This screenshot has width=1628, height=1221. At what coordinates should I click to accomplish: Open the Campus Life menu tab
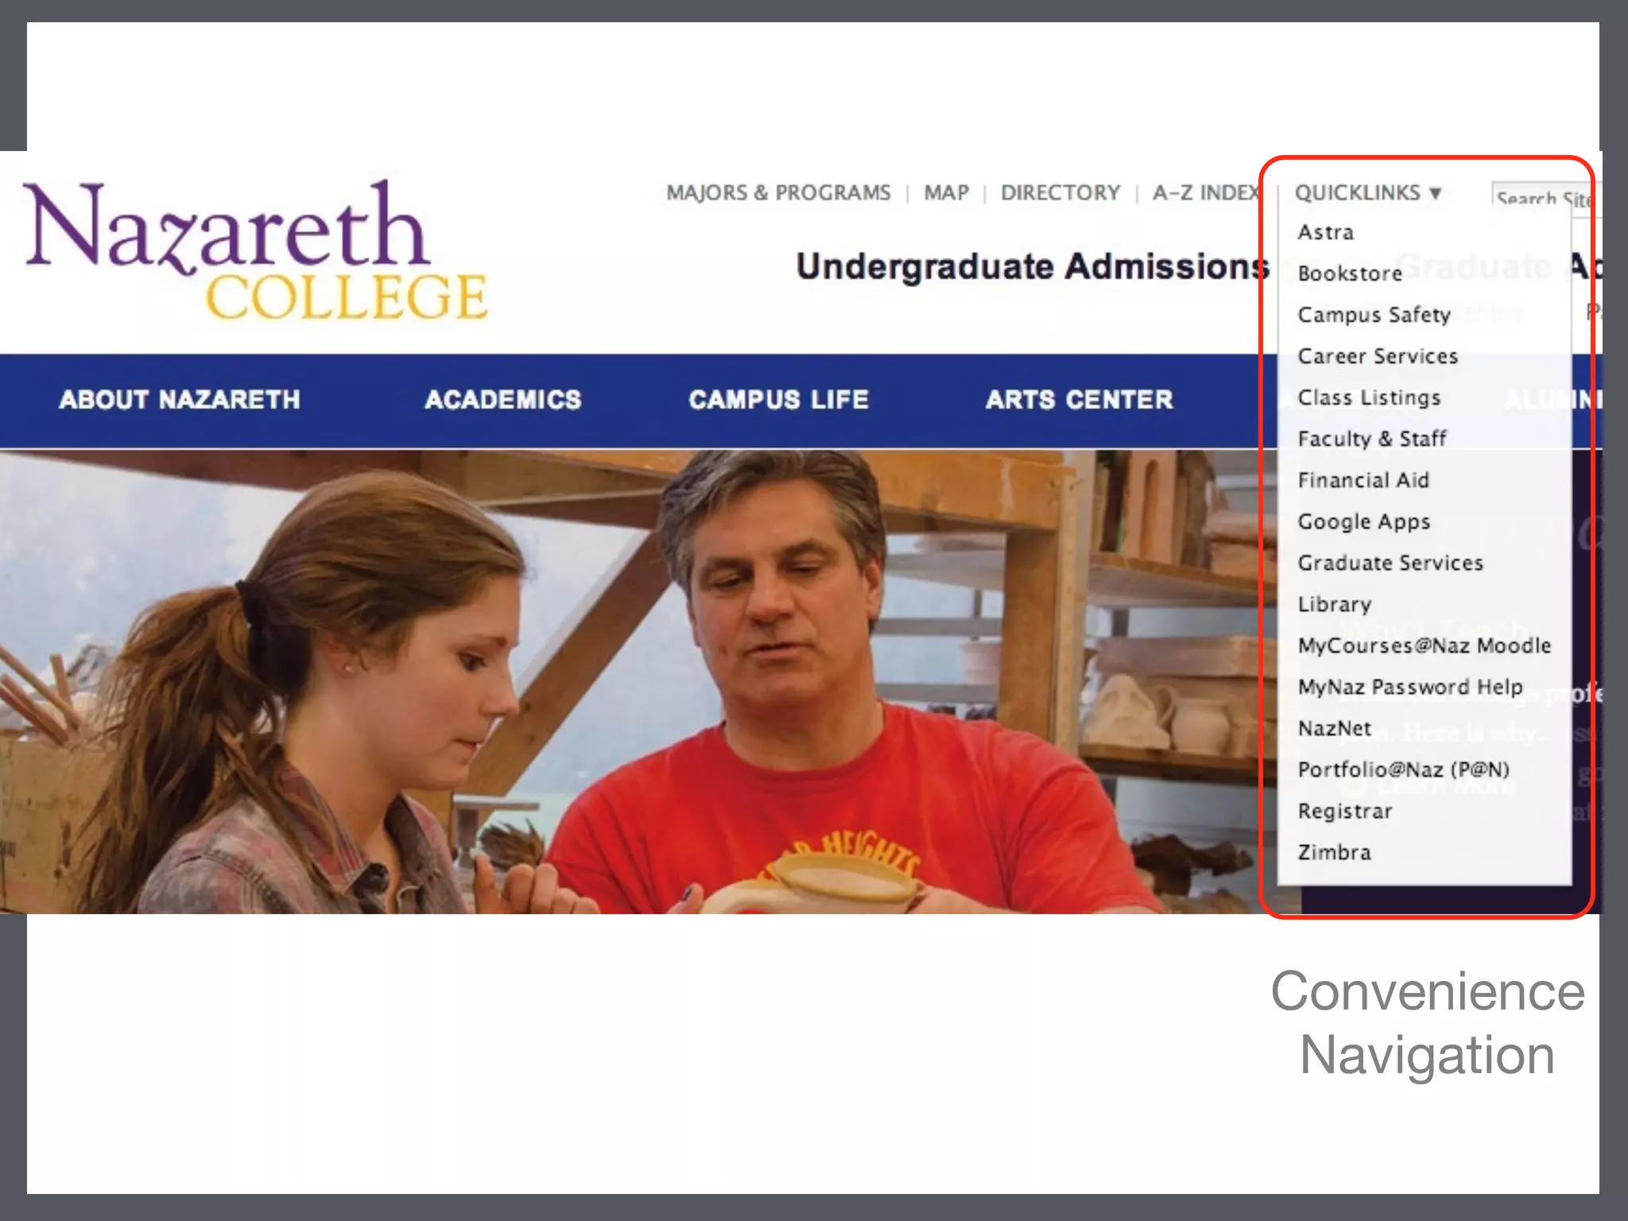[x=778, y=399]
